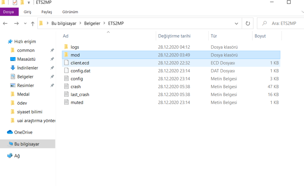Click the pin icon beside Belgeler
Viewport: 304px width, 186px height.
(x=52, y=76)
